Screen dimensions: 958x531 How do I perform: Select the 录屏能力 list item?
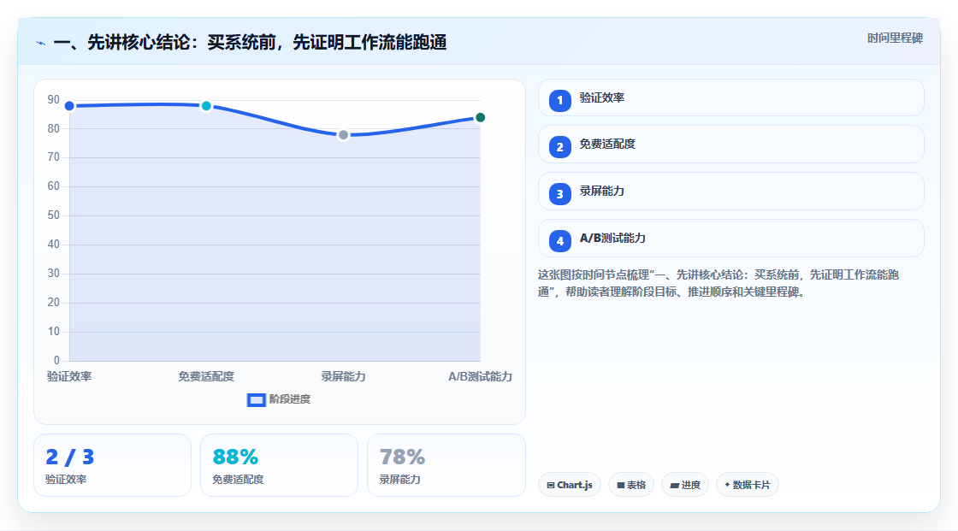click(730, 192)
